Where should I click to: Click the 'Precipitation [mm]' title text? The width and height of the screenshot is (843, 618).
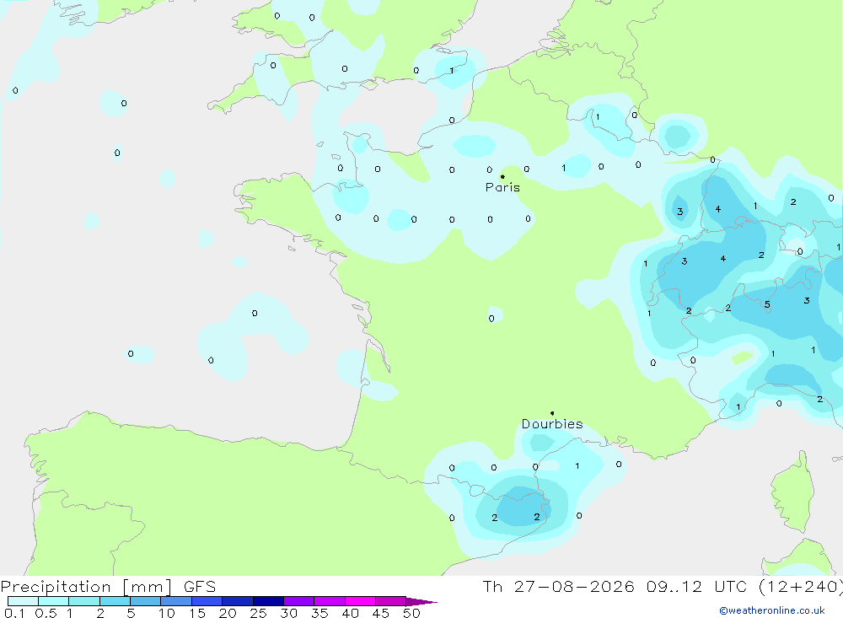[x=86, y=587]
